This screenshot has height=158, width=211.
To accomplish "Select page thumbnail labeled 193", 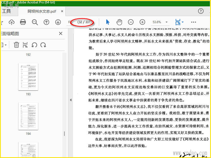I will pyautogui.click(x=28, y=77).
